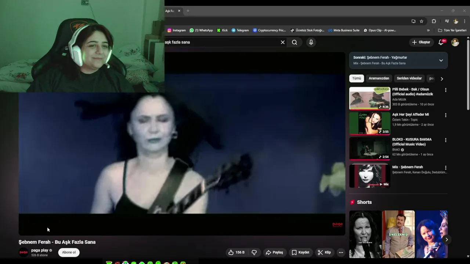
Task: Open the Meta Business Suite bookmark
Action: point(344,30)
